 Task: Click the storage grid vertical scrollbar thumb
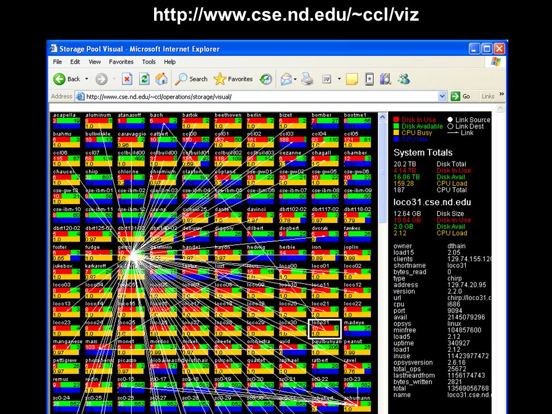(383, 172)
